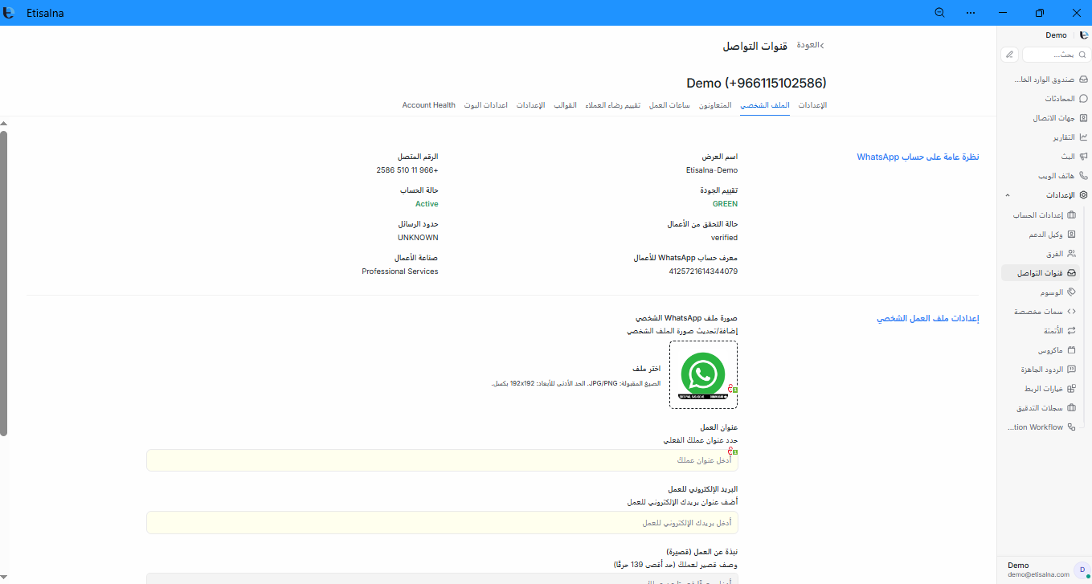Screen dimensions: 1092x584
Task: Click demo@etisalna.com profile text
Action: coord(1038,574)
